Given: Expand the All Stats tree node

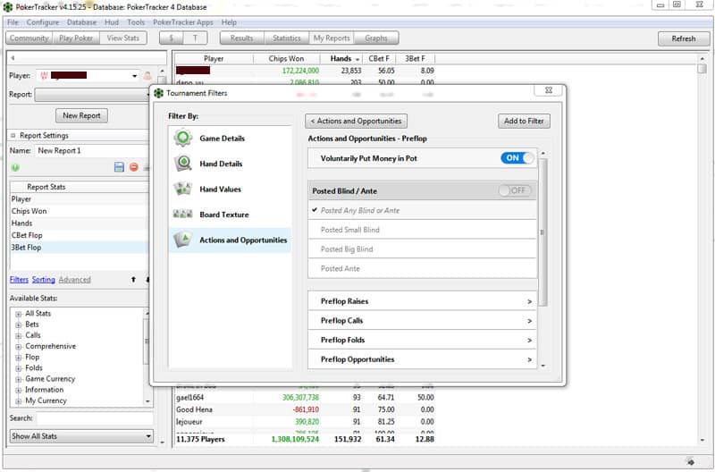Looking at the screenshot, I should coord(18,314).
